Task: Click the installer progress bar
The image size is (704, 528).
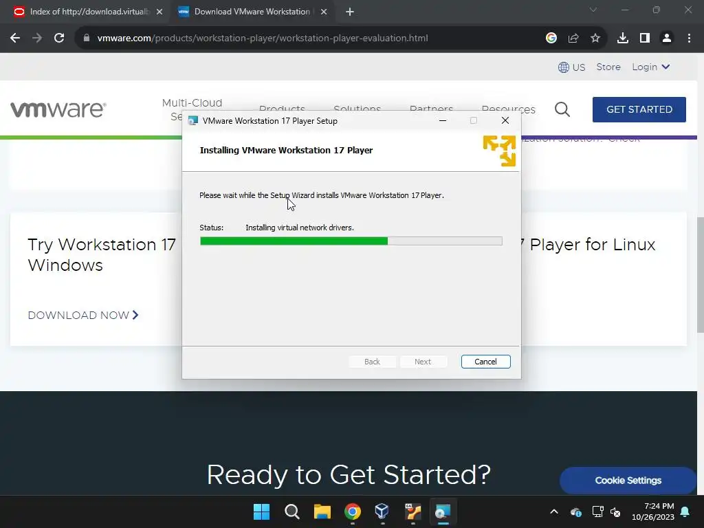Action: click(351, 241)
